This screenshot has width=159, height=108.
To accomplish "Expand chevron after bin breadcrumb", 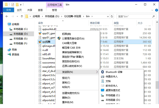I will (x=92, y=16).
